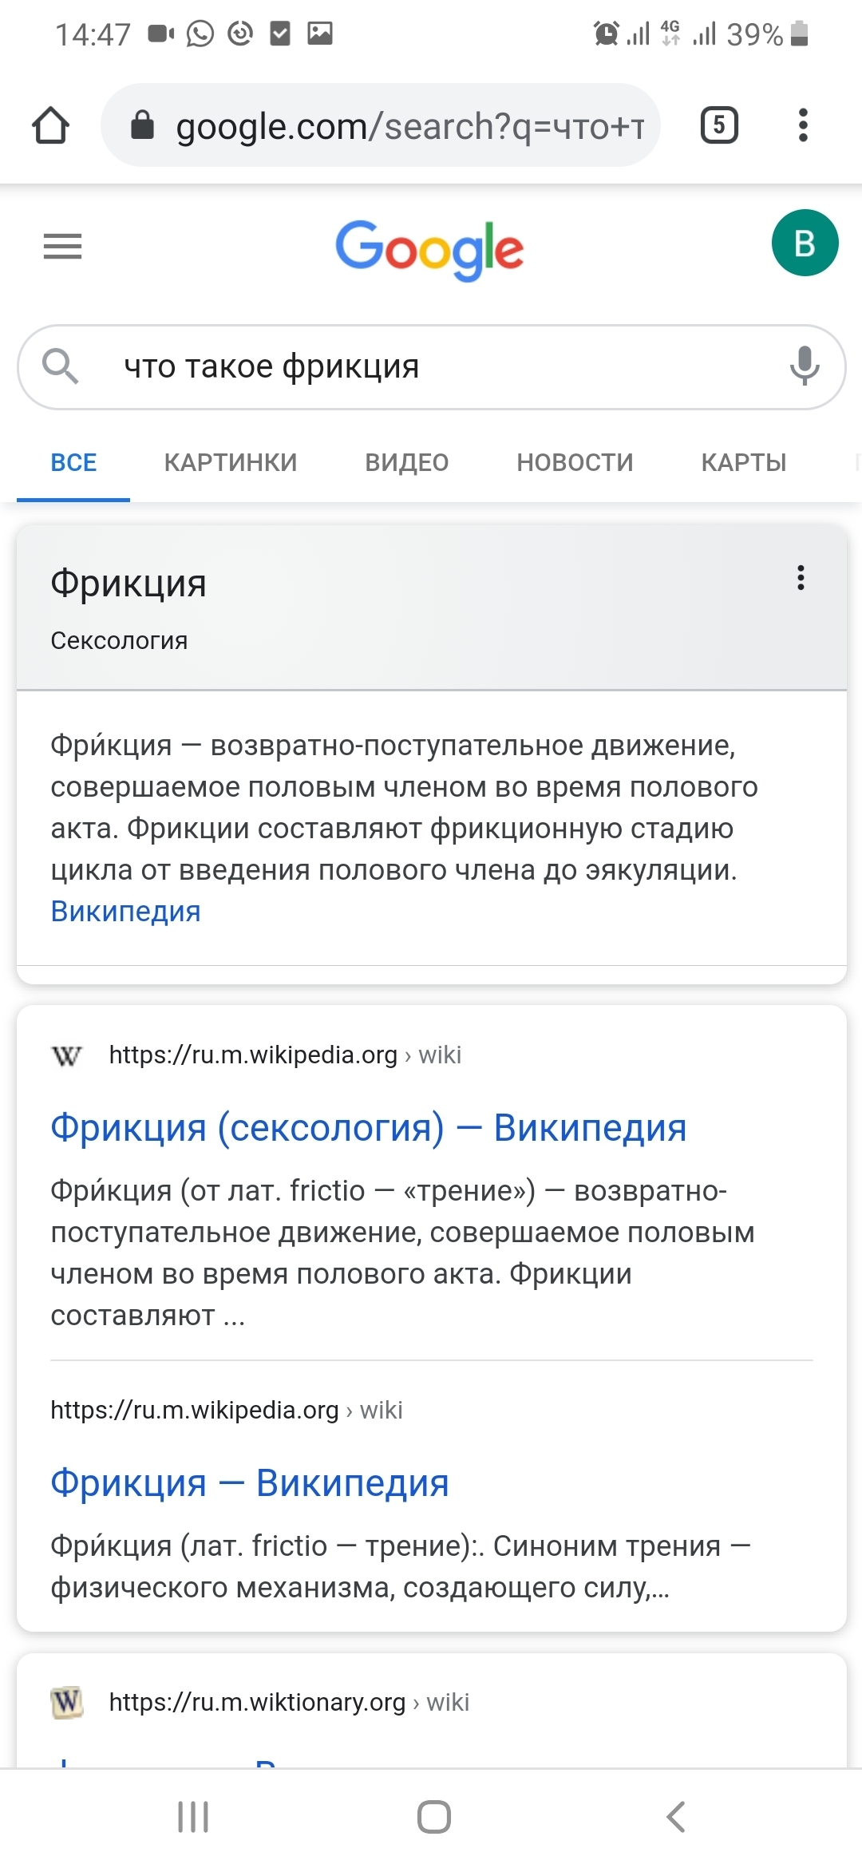Select the КАРТЫ tab

click(744, 462)
